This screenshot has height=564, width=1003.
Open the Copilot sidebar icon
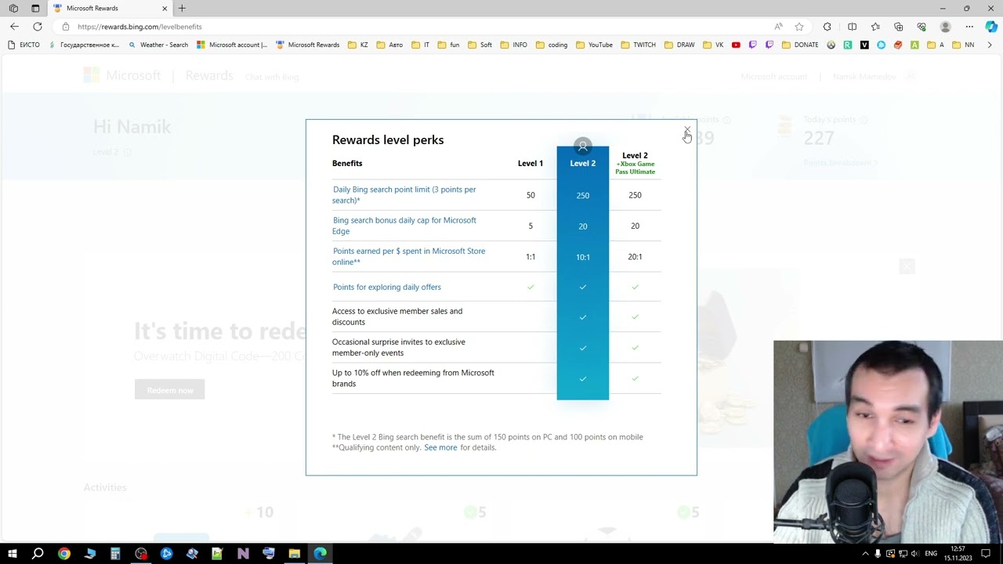tap(991, 27)
